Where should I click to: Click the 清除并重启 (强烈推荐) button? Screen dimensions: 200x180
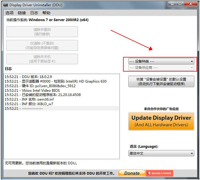point(42,32)
